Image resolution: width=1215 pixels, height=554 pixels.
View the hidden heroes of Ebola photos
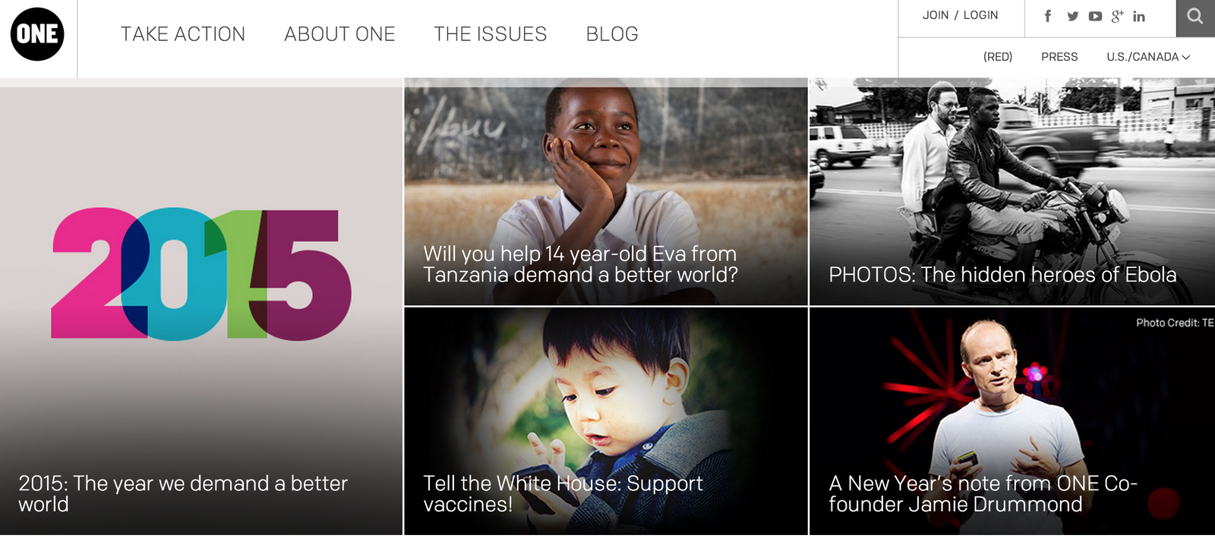click(x=1012, y=192)
